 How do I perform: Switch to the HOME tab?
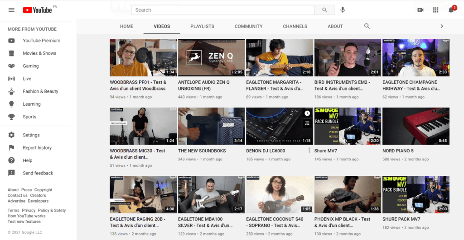point(127,26)
